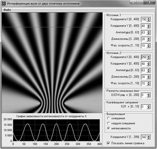Click Source 1 Длина волны input field
Viewport: 157px width, 149px height.
144,39
